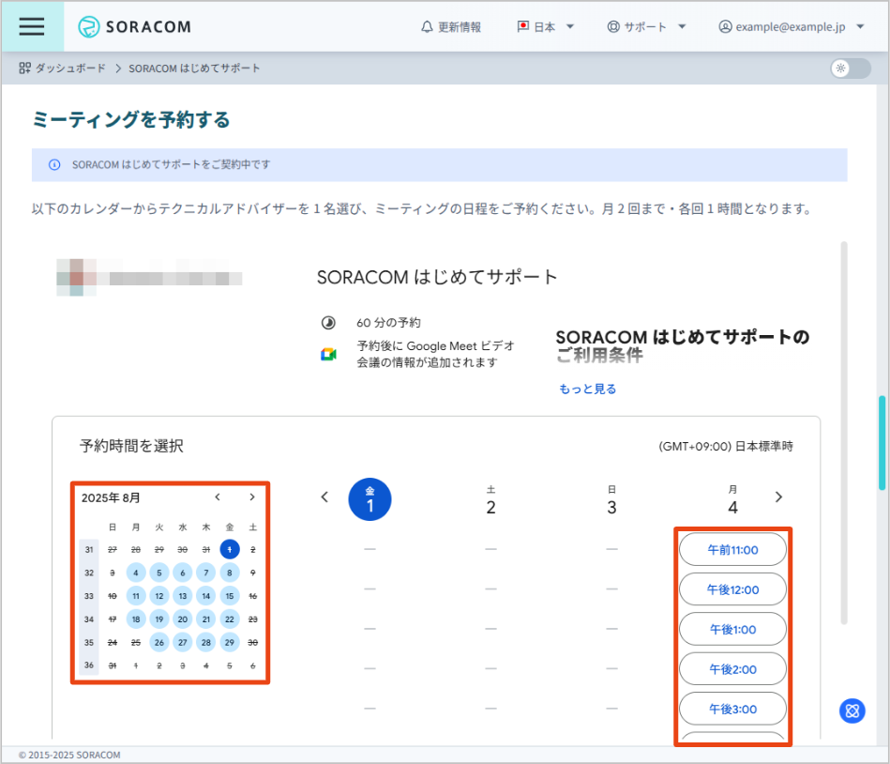
Task: Select Sunday 3 in the day header
Action: pos(611,500)
